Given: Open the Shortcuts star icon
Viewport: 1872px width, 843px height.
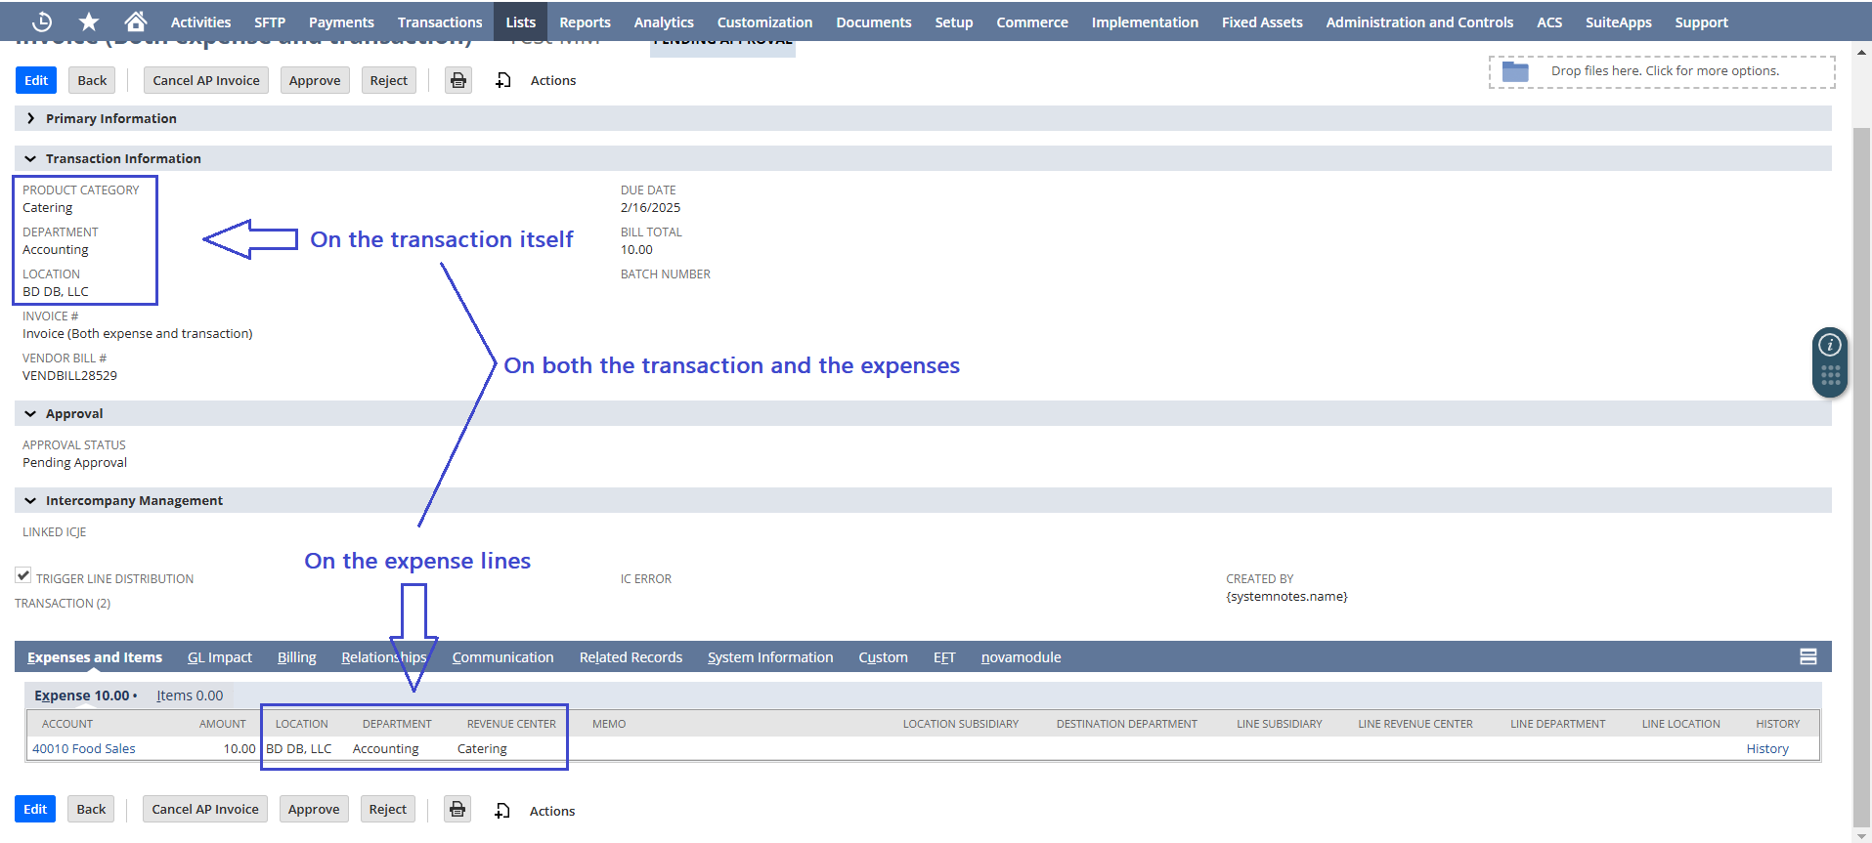Looking at the screenshot, I should pos(89,21).
